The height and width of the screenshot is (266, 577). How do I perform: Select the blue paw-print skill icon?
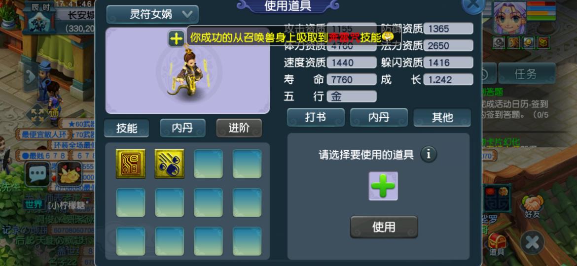click(x=169, y=164)
